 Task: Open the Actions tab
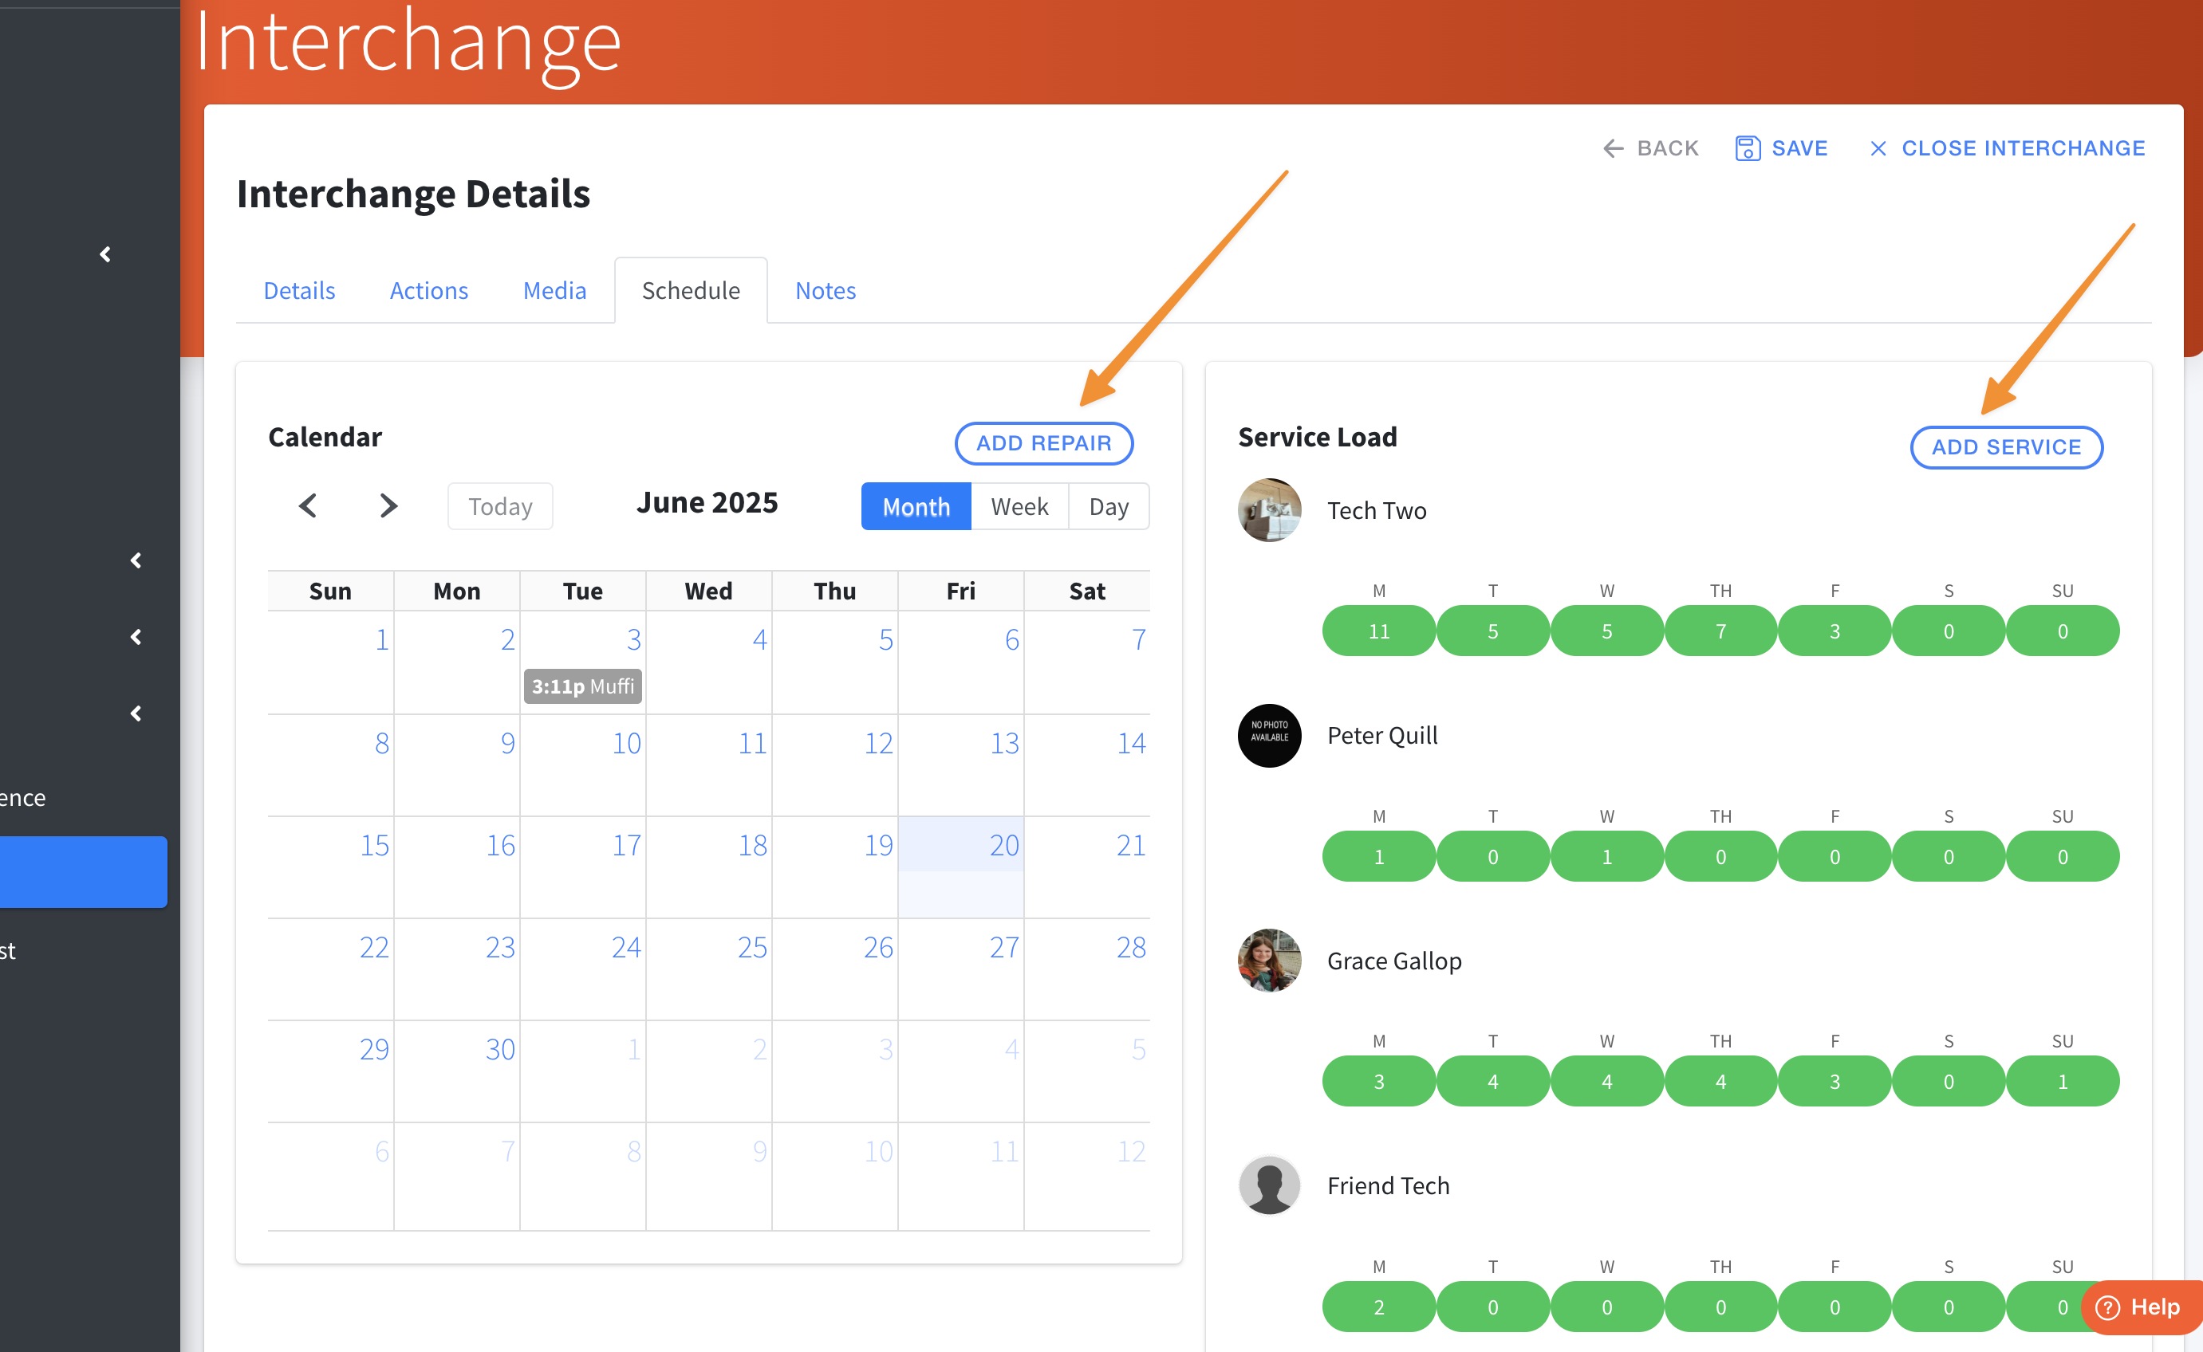tap(428, 291)
